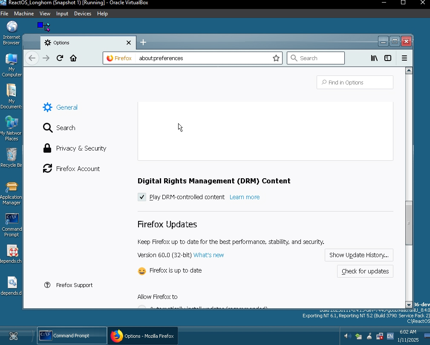Click the vertical scrollbar thumb
430x345 pixels.
409,223
